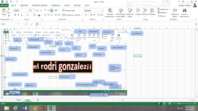This screenshot has height=111, width=198.
Task: Open the Name Box S16 dropdown
Action: coord(18,24)
